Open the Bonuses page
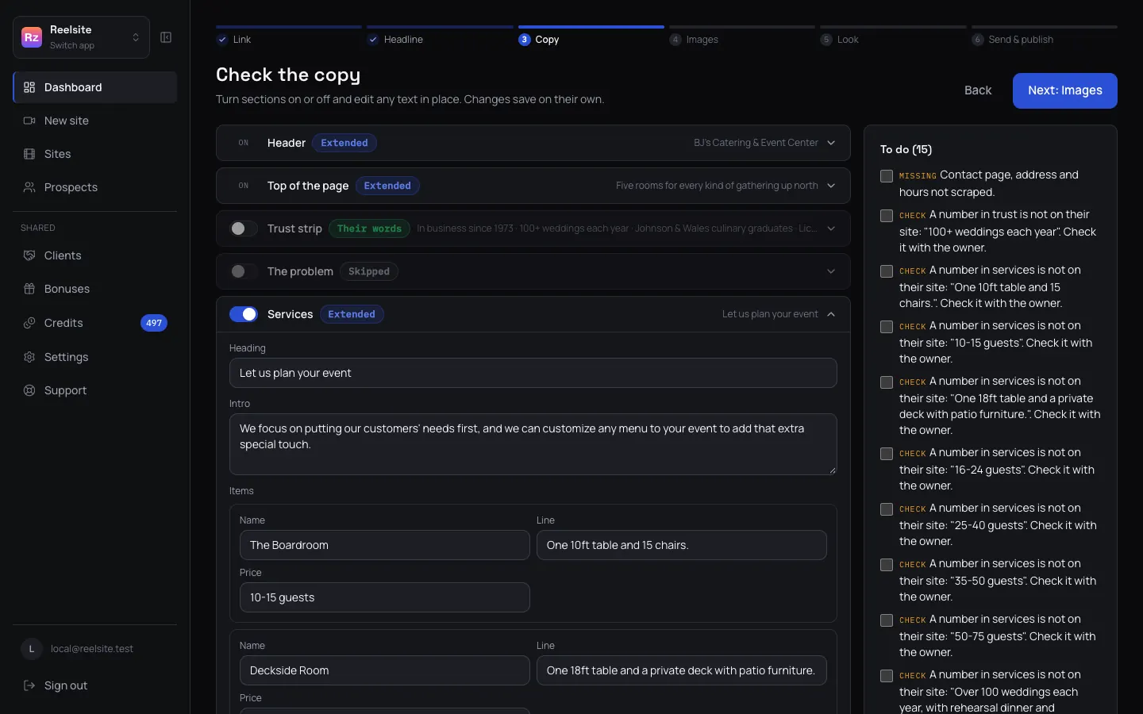This screenshot has width=1143, height=714. pos(94,289)
